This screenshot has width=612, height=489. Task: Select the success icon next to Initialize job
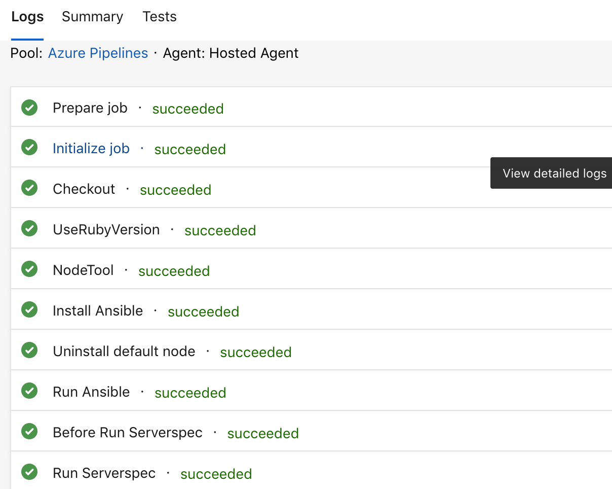pos(29,148)
